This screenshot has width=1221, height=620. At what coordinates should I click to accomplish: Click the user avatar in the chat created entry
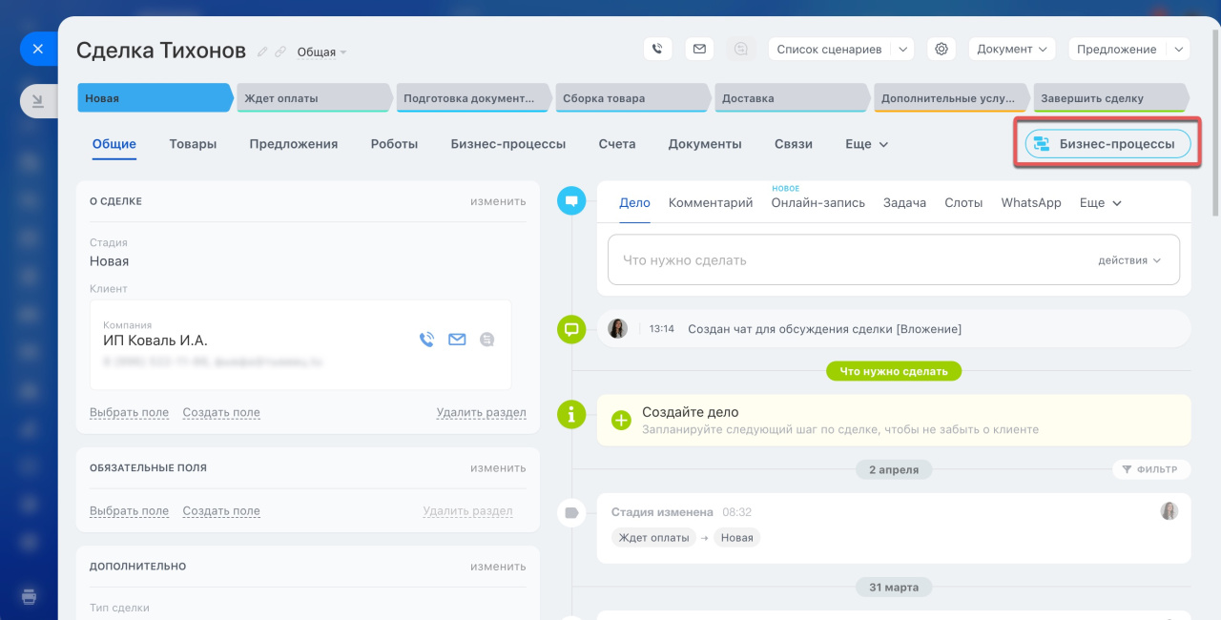tap(618, 328)
